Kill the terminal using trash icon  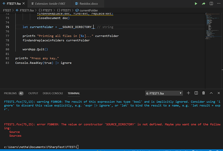pyautogui.click(x=204, y=93)
